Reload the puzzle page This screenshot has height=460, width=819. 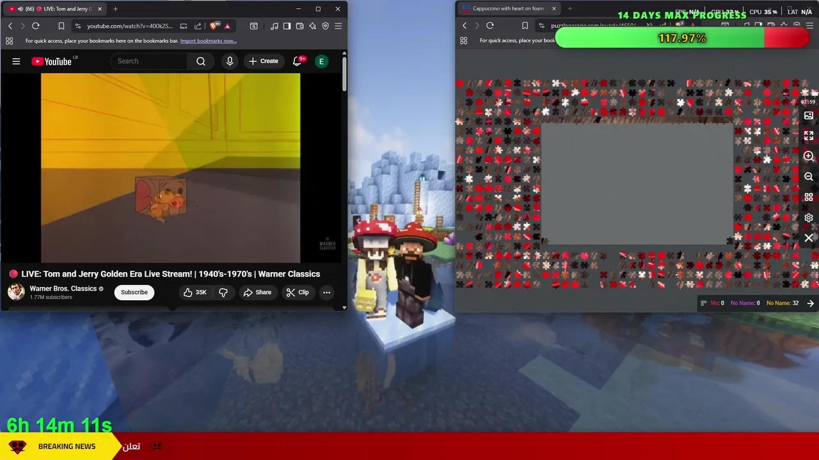click(490, 26)
